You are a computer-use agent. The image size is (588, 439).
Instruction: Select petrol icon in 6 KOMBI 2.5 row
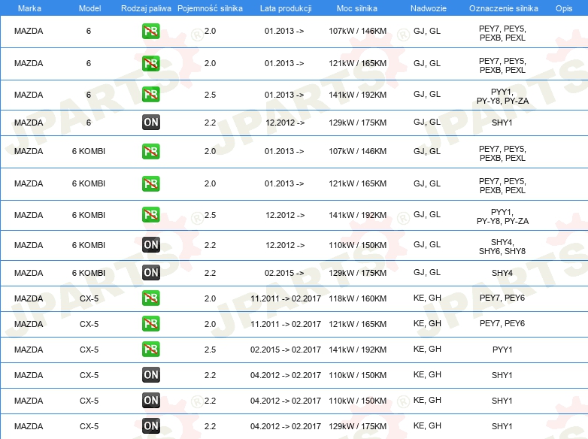coord(150,215)
